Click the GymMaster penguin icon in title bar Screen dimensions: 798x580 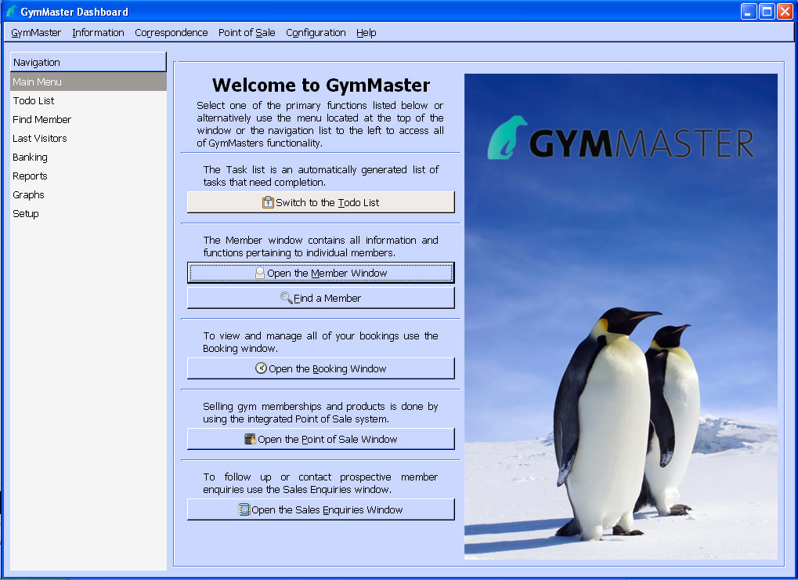click(11, 12)
